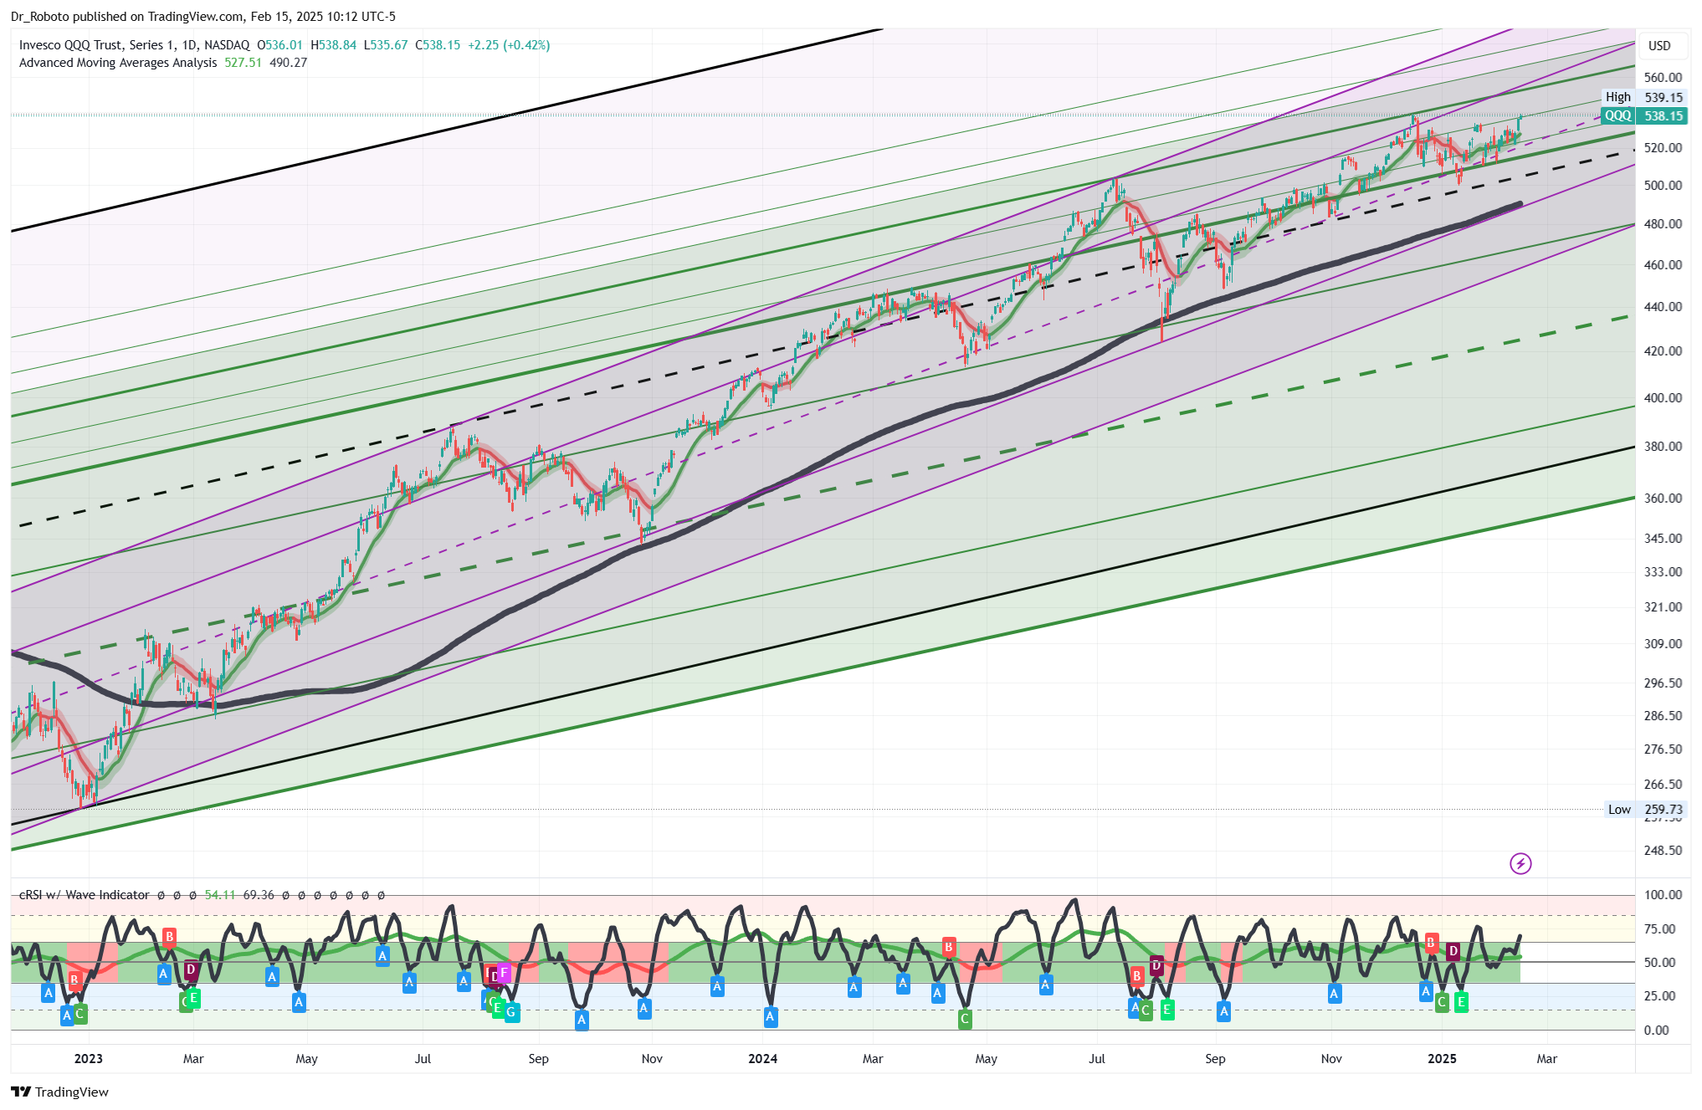The width and height of the screenshot is (1702, 1110).
Task: Click the cRSI w/ Wave Indicator legend
Action: (84, 895)
